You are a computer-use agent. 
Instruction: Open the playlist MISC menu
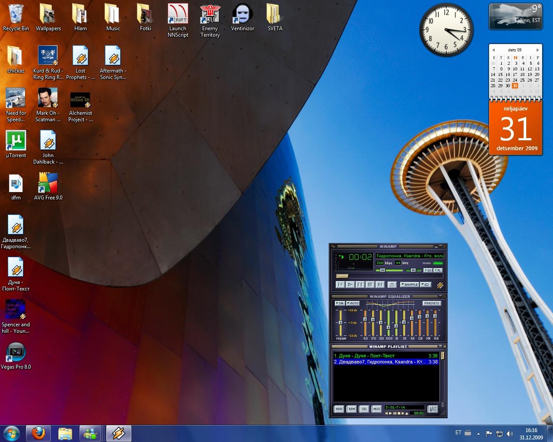click(377, 409)
